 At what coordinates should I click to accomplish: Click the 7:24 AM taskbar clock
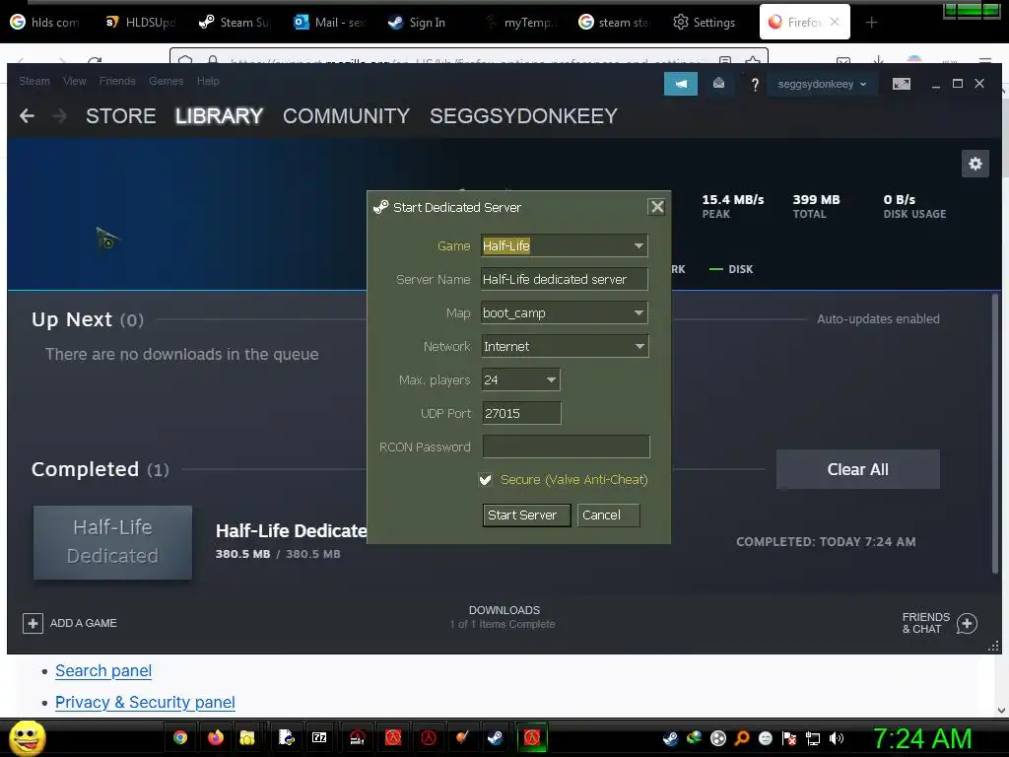[921, 738]
